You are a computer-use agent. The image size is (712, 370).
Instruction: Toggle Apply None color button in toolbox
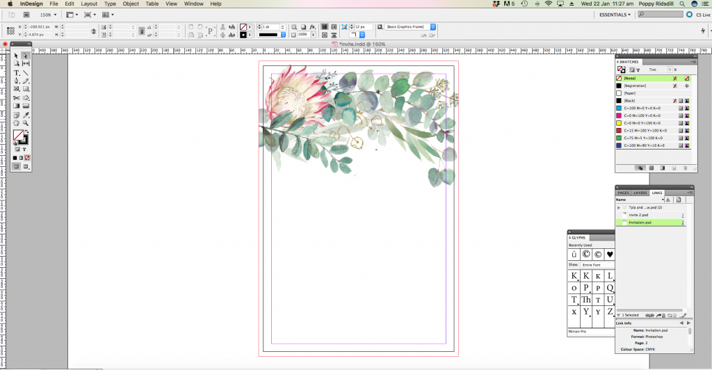pos(27,158)
